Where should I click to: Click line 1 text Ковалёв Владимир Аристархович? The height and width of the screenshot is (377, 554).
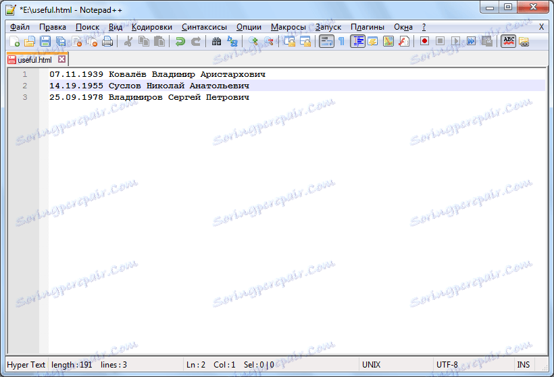[187, 74]
